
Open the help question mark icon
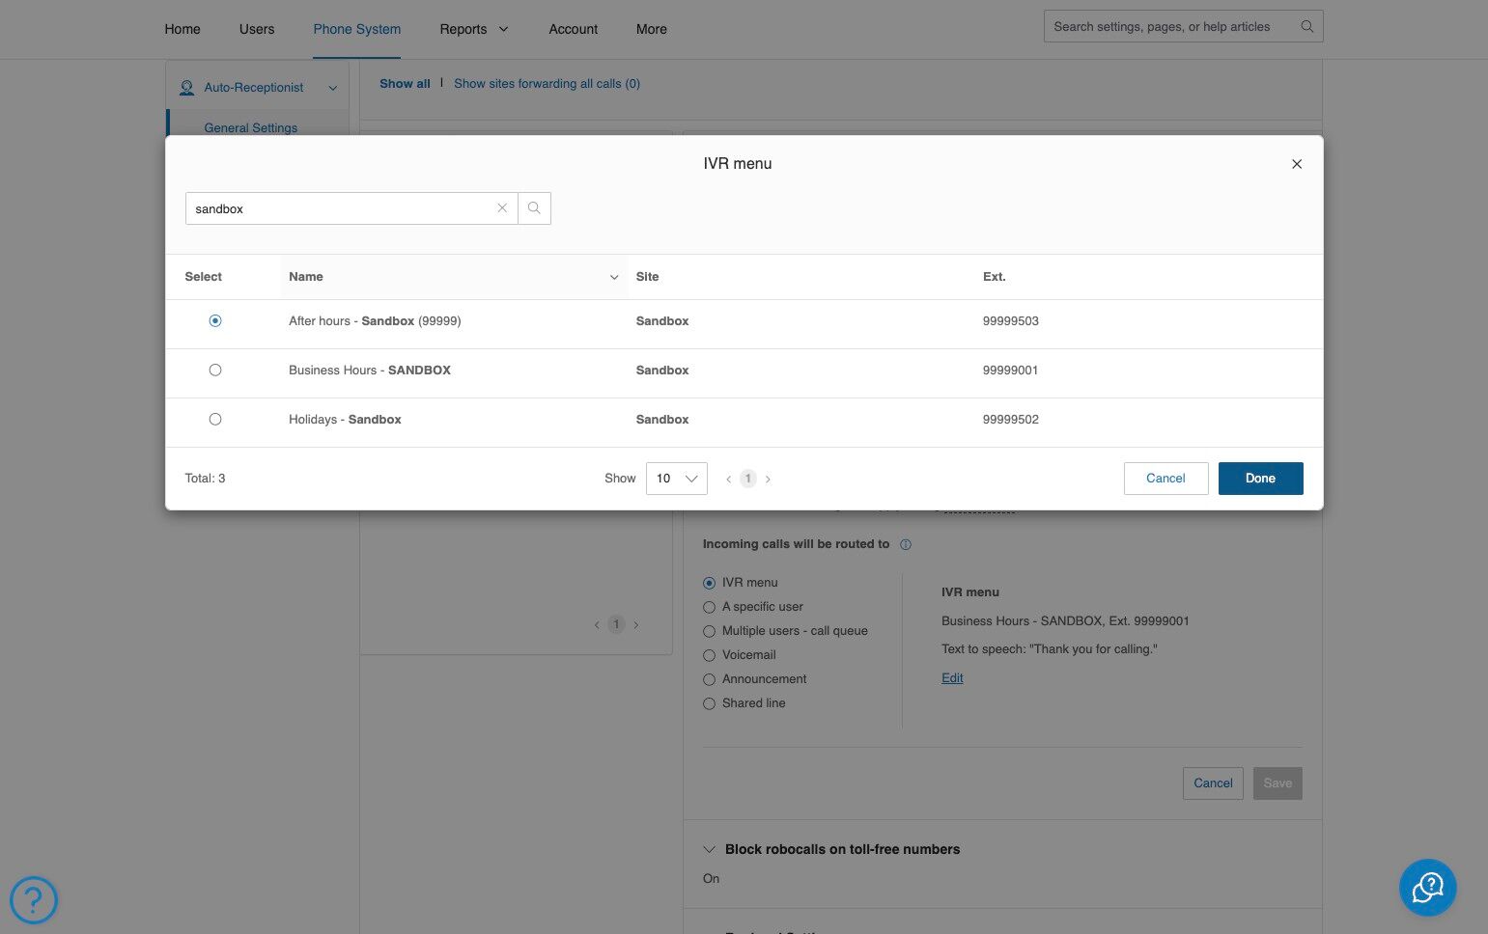coord(34,899)
